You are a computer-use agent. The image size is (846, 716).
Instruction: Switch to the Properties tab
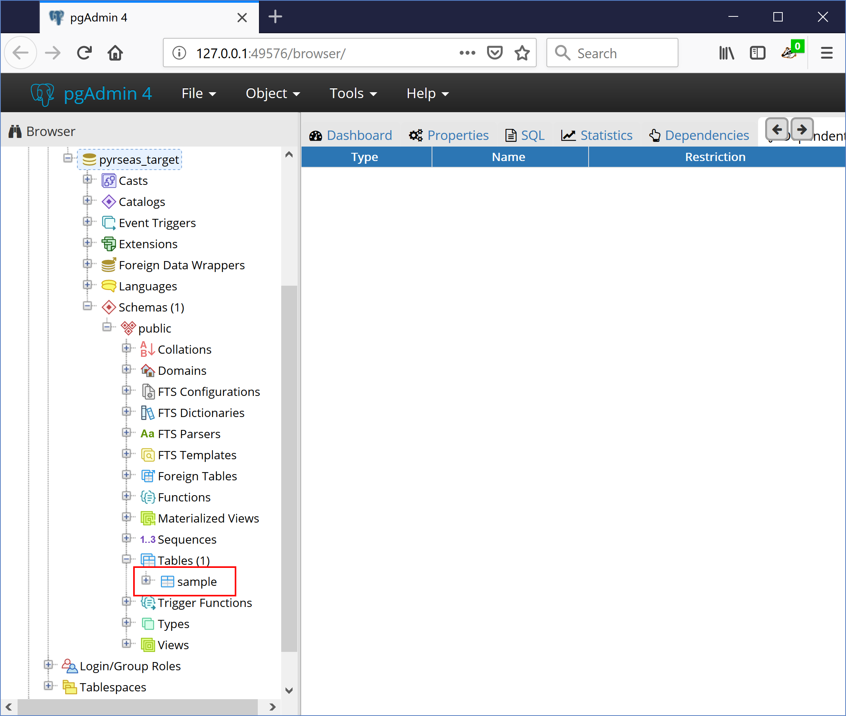pyautogui.click(x=448, y=135)
